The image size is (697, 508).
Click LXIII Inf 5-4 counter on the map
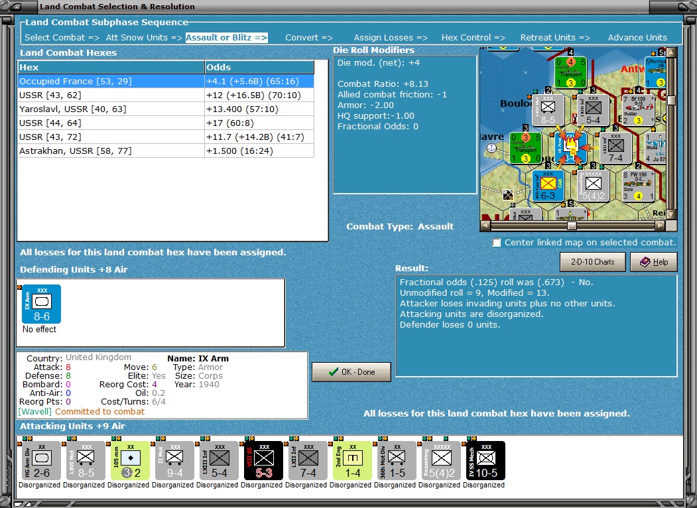(x=594, y=110)
